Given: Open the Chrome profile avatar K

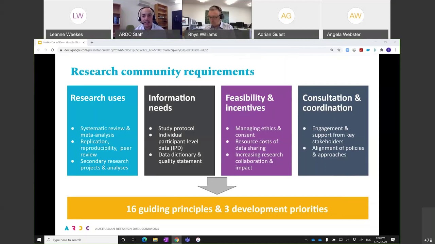Looking at the screenshot, I should [x=388, y=50].
